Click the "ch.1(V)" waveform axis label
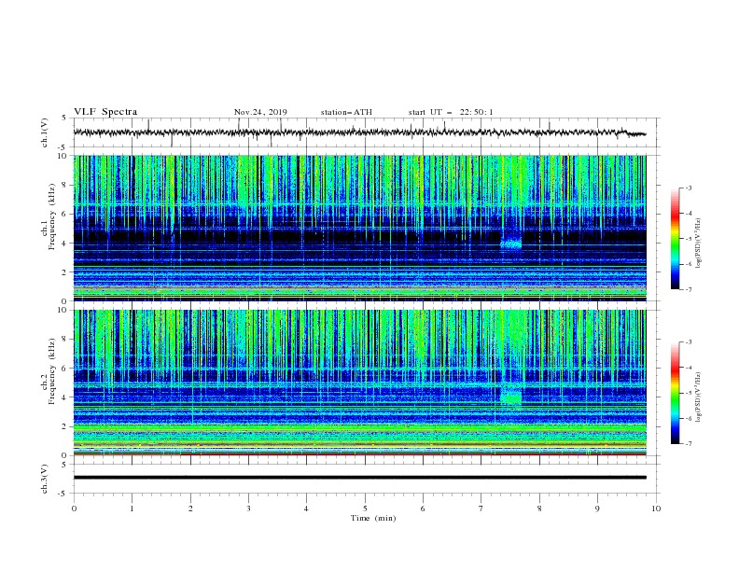Viewport: 739px width, 571px height. point(45,132)
